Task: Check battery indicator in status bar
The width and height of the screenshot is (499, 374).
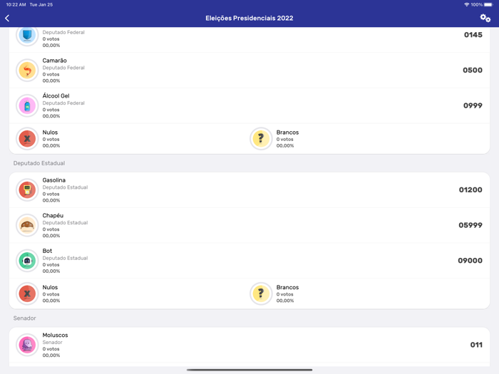Action: tap(488, 4)
